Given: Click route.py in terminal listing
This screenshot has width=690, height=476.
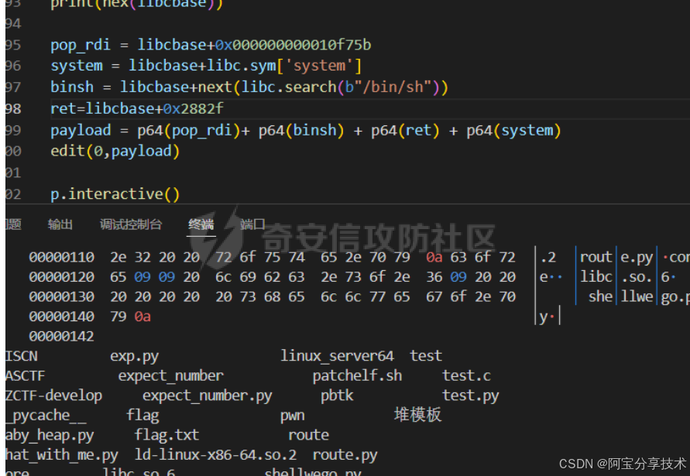Looking at the screenshot, I should [345, 455].
